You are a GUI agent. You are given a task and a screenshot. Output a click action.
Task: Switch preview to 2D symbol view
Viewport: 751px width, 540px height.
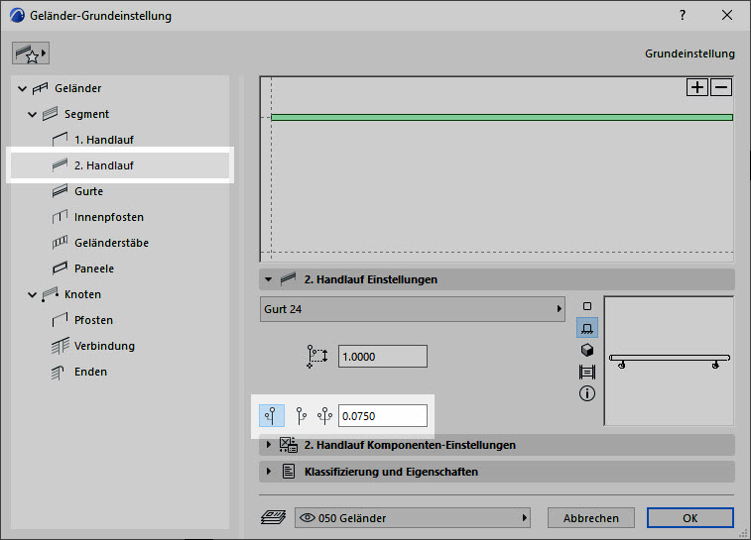coord(587,306)
